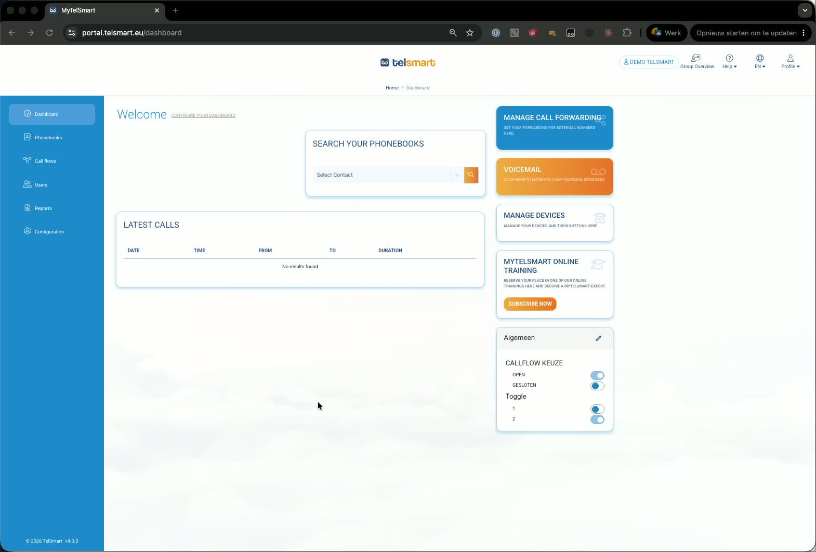Click the Reports document icon in sidebar

tap(28, 207)
